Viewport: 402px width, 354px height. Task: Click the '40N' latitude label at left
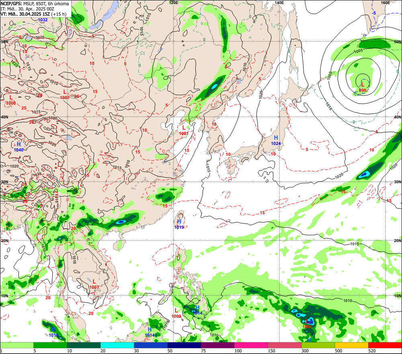4,117
